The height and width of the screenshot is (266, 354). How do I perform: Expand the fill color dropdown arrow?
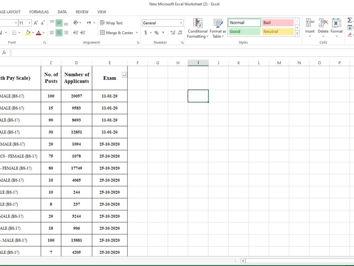pyautogui.click(x=33, y=33)
